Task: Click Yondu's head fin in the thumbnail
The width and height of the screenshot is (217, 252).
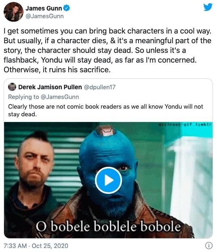Action: (x=105, y=130)
